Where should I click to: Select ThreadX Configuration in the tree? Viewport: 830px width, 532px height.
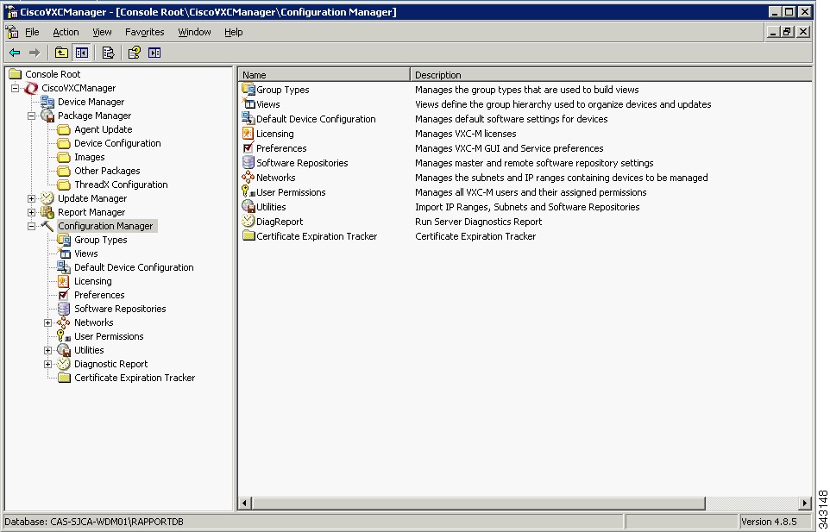[x=121, y=185]
